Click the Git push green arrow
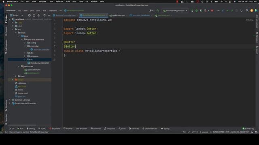 pyautogui.click(x=232, y=10)
